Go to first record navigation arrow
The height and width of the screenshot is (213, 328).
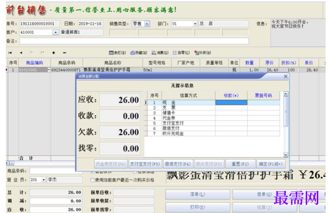pos(10,53)
